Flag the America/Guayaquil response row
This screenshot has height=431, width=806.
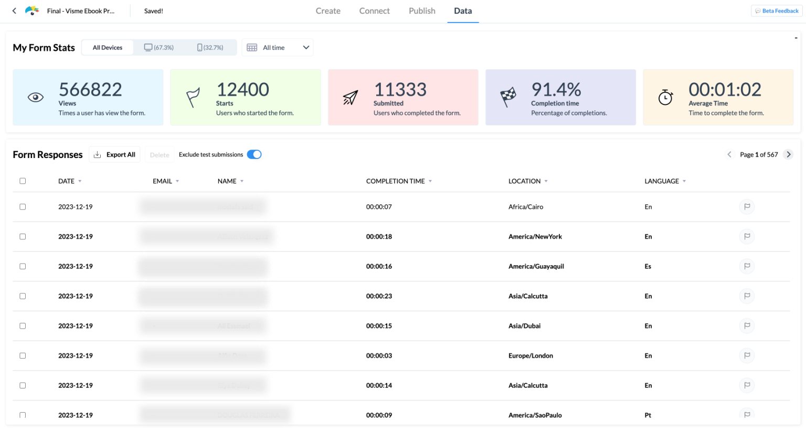(747, 266)
